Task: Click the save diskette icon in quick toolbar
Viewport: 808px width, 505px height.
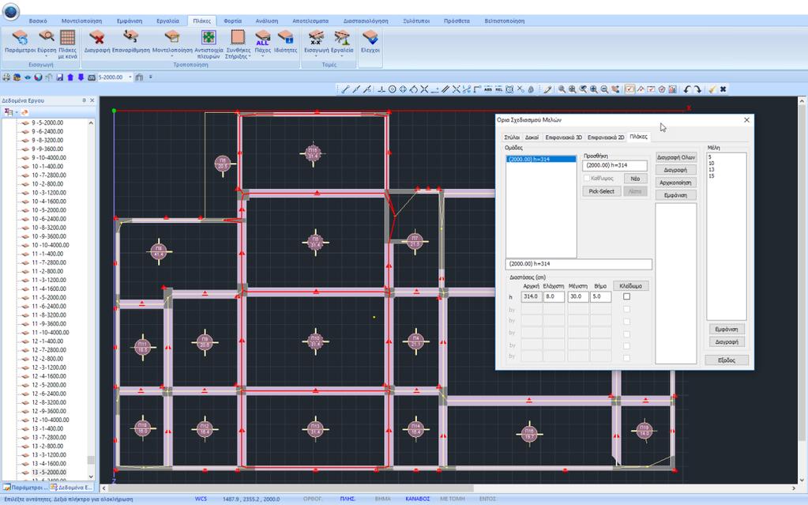Action: click(60, 77)
